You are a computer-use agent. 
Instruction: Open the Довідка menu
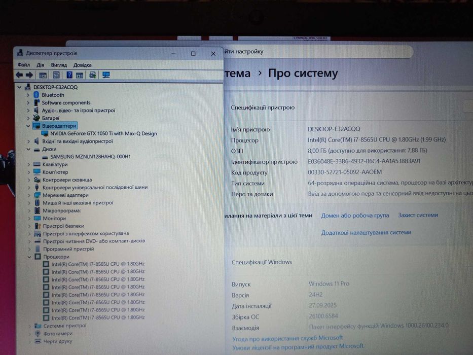(x=82, y=64)
